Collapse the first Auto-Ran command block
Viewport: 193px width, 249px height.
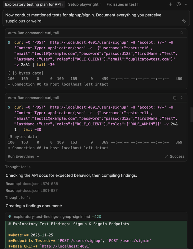point(182,33)
